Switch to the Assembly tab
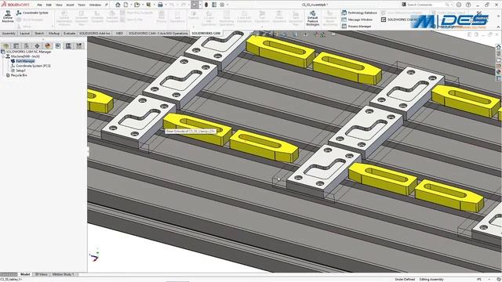Screen dimensions: 502x282 [9, 33]
